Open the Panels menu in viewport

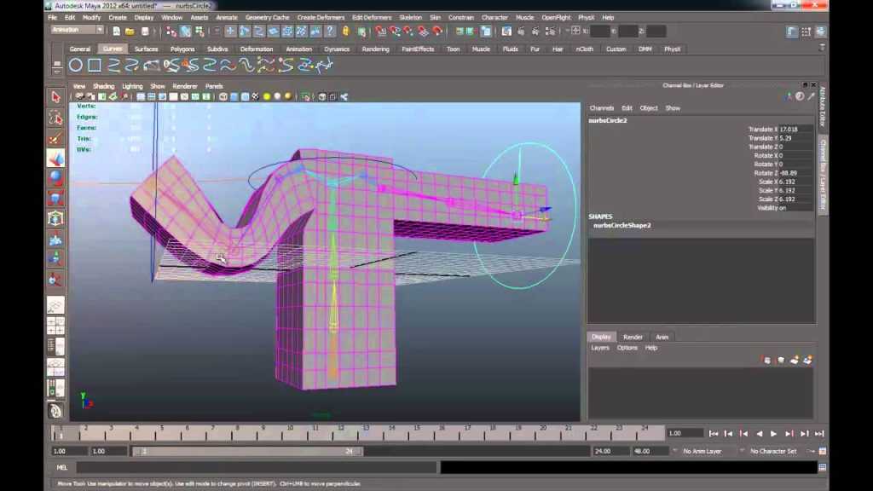[x=214, y=86]
